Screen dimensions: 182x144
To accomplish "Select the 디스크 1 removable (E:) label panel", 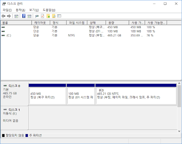I will pos(15,118).
